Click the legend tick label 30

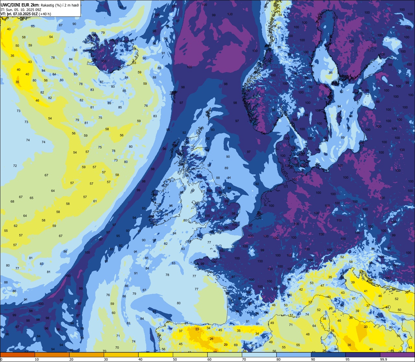(106, 359)
